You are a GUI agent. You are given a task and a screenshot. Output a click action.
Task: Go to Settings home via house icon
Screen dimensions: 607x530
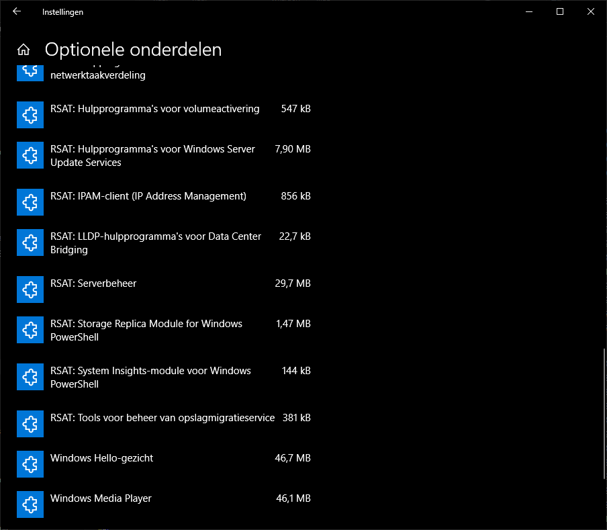point(24,50)
